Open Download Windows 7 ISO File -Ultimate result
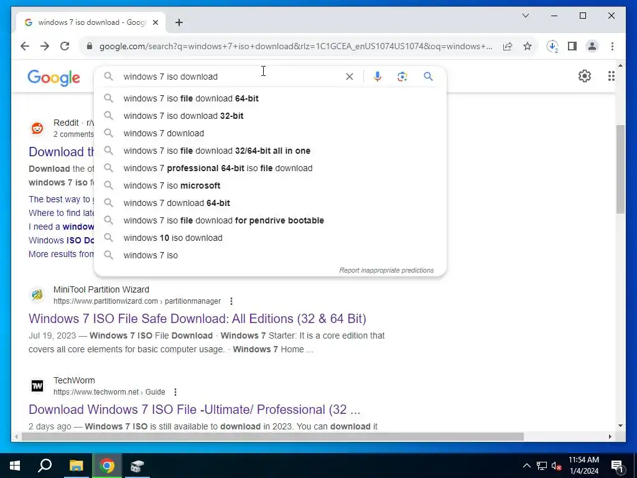This screenshot has height=478, width=637. click(x=194, y=410)
